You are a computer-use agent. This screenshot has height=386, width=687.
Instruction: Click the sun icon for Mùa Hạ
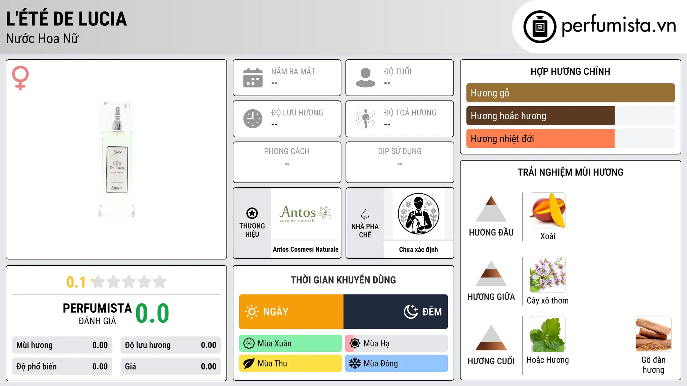click(355, 343)
